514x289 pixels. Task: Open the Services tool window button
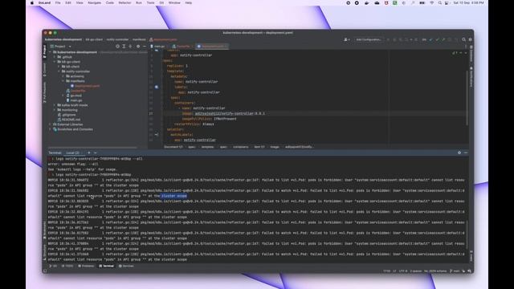[x=126, y=266]
